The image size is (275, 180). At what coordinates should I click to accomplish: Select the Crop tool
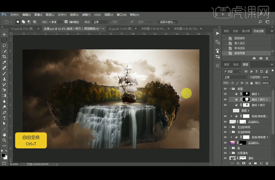click(x=4, y=56)
